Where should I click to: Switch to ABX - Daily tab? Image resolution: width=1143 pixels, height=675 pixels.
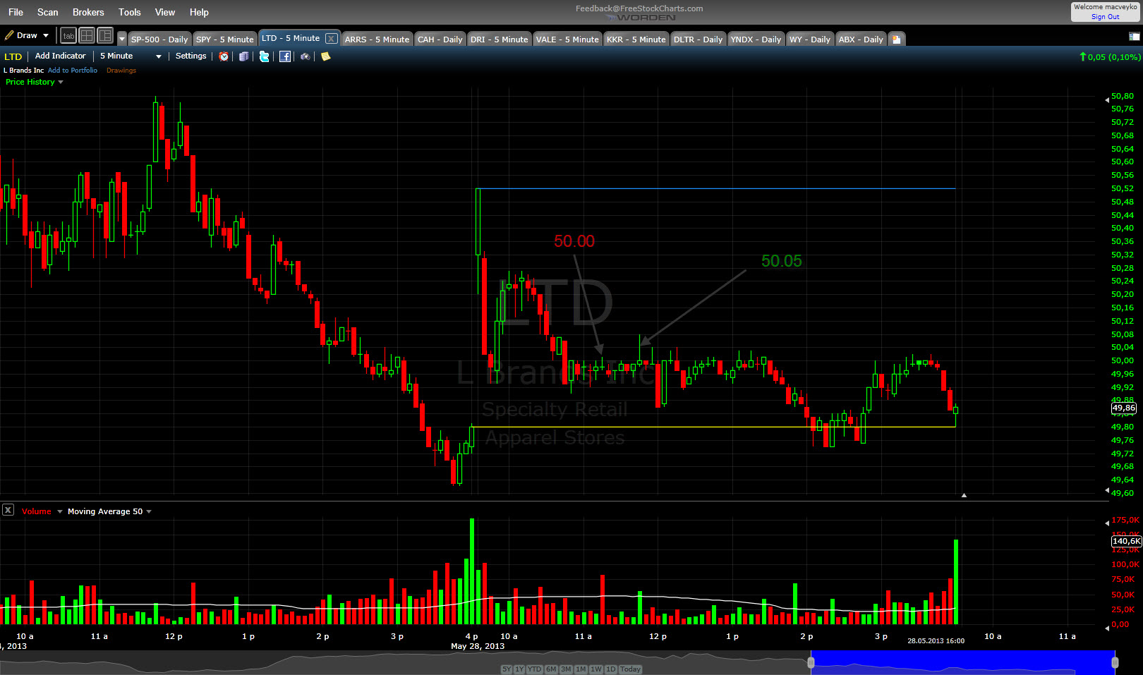(861, 39)
